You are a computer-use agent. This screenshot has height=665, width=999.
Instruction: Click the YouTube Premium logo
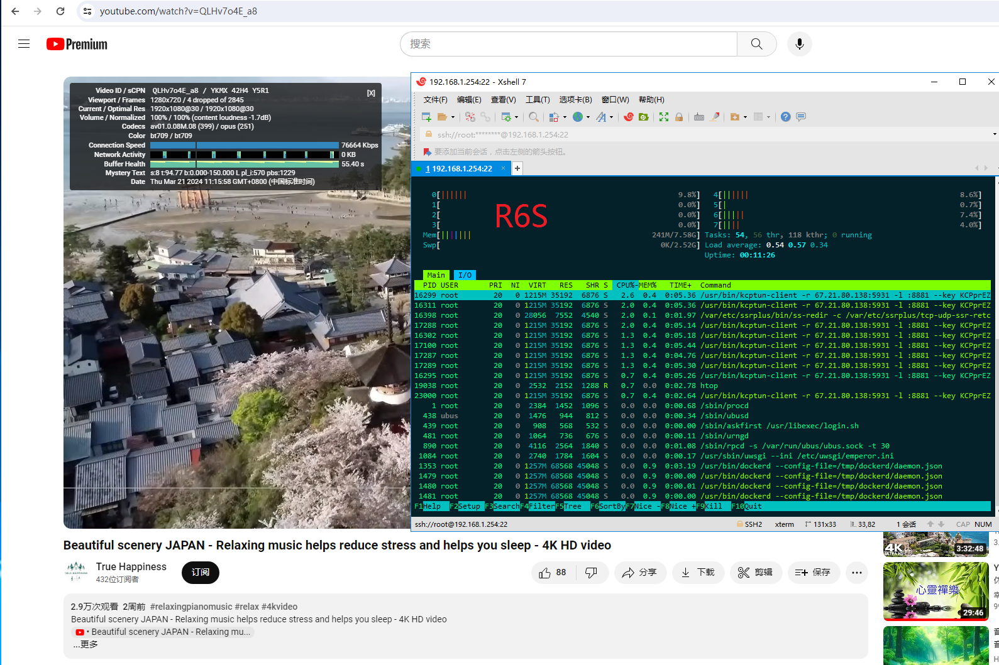click(x=77, y=44)
